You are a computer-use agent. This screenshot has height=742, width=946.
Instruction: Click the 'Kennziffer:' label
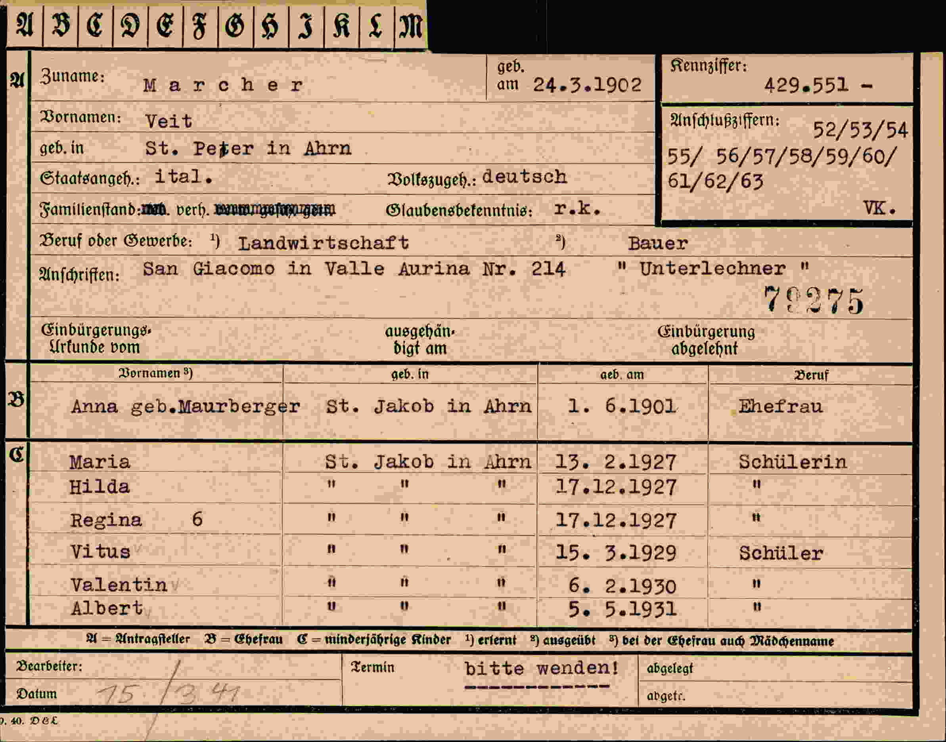709,66
